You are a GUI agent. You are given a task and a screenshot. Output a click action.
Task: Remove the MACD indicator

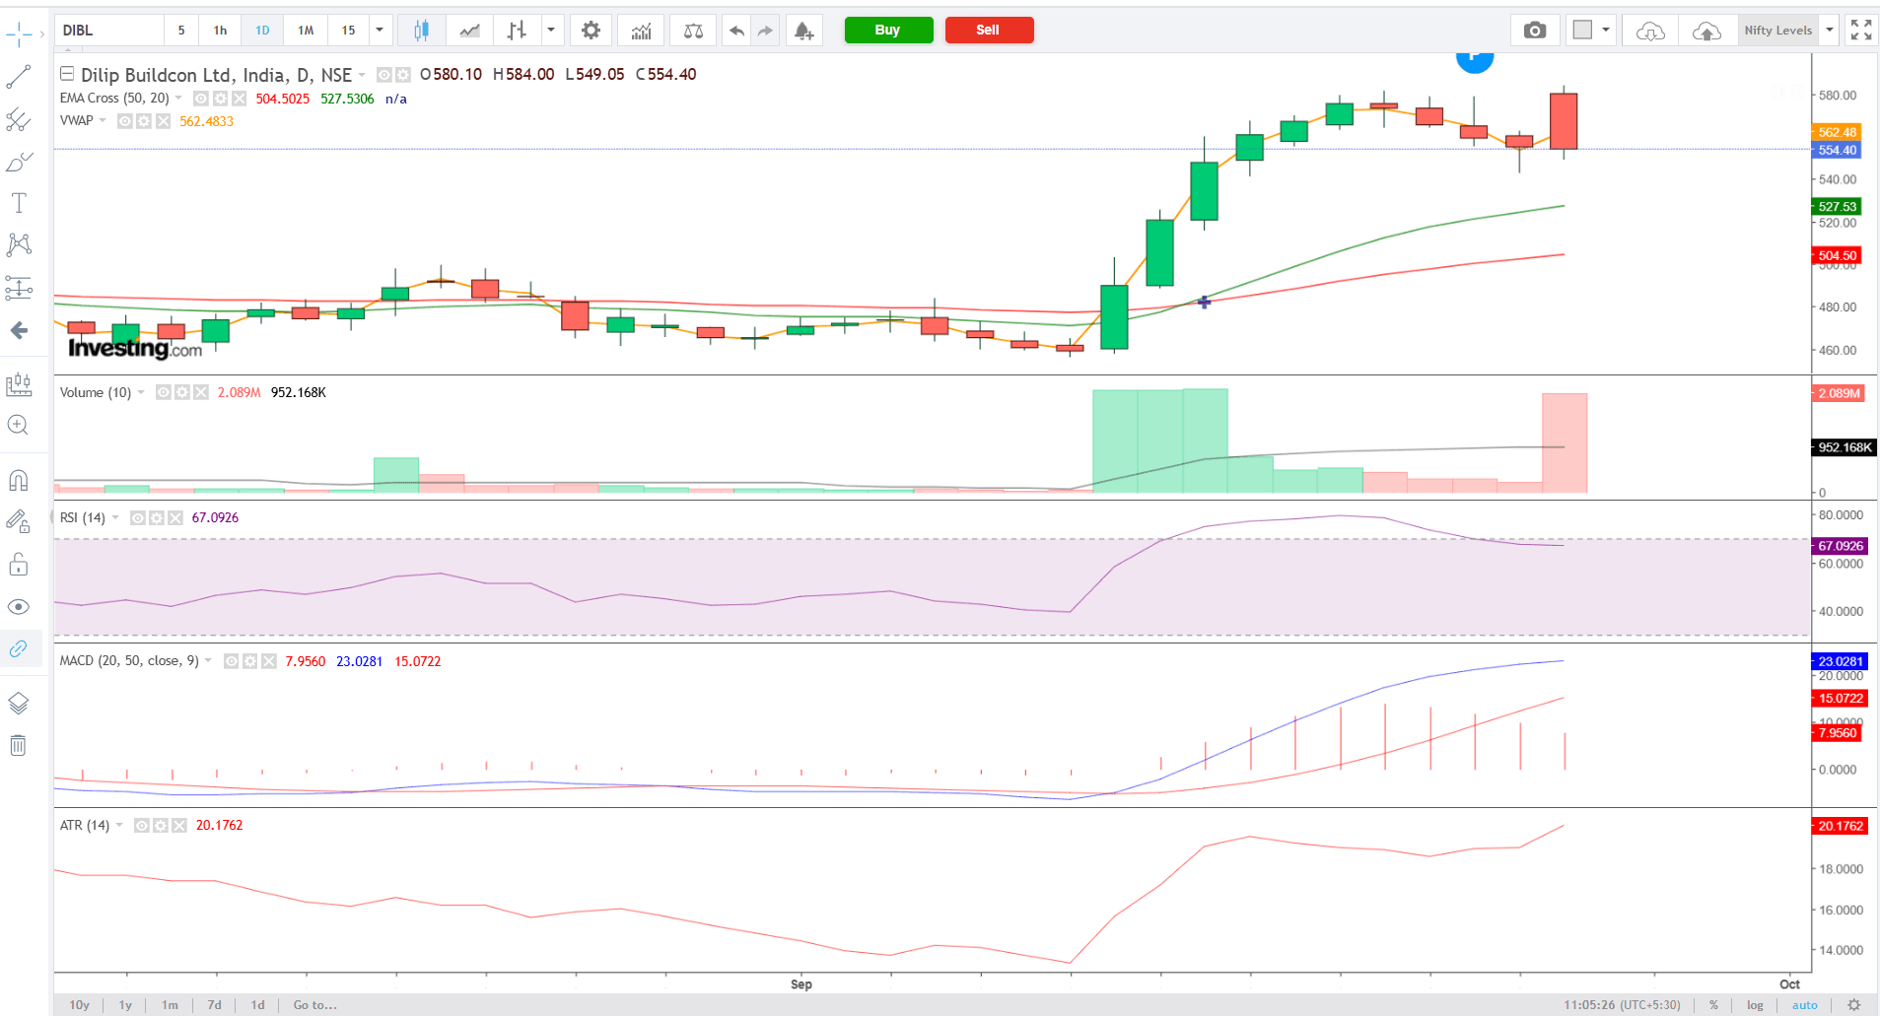[x=269, y=661]
